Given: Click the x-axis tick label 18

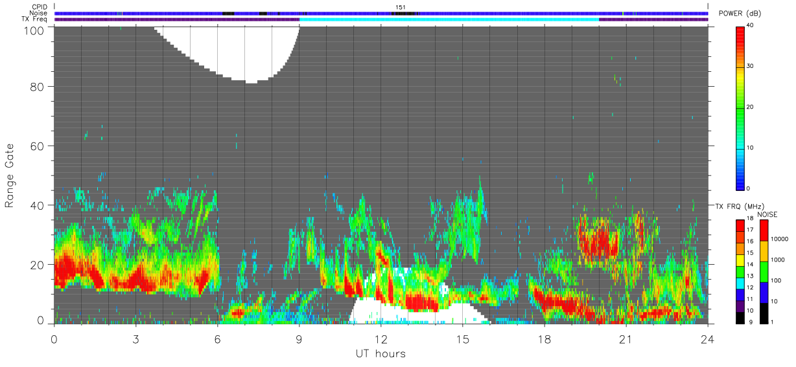Looking at the screenshot, I should tap(544, 339).
